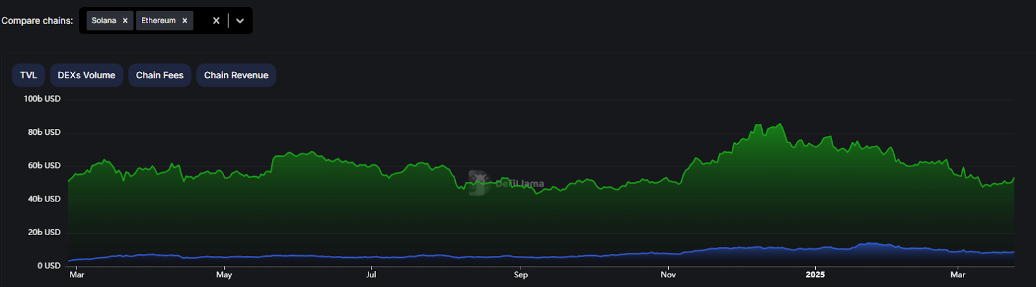The image size is (1036, 287).
Task: Click the 100b USD y-axis label
Action: click(42, 98)
